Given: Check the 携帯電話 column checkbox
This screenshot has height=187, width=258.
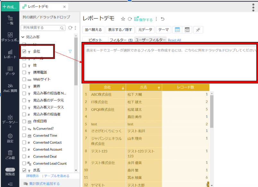Looking at the screenshot, I should (24, 72).
